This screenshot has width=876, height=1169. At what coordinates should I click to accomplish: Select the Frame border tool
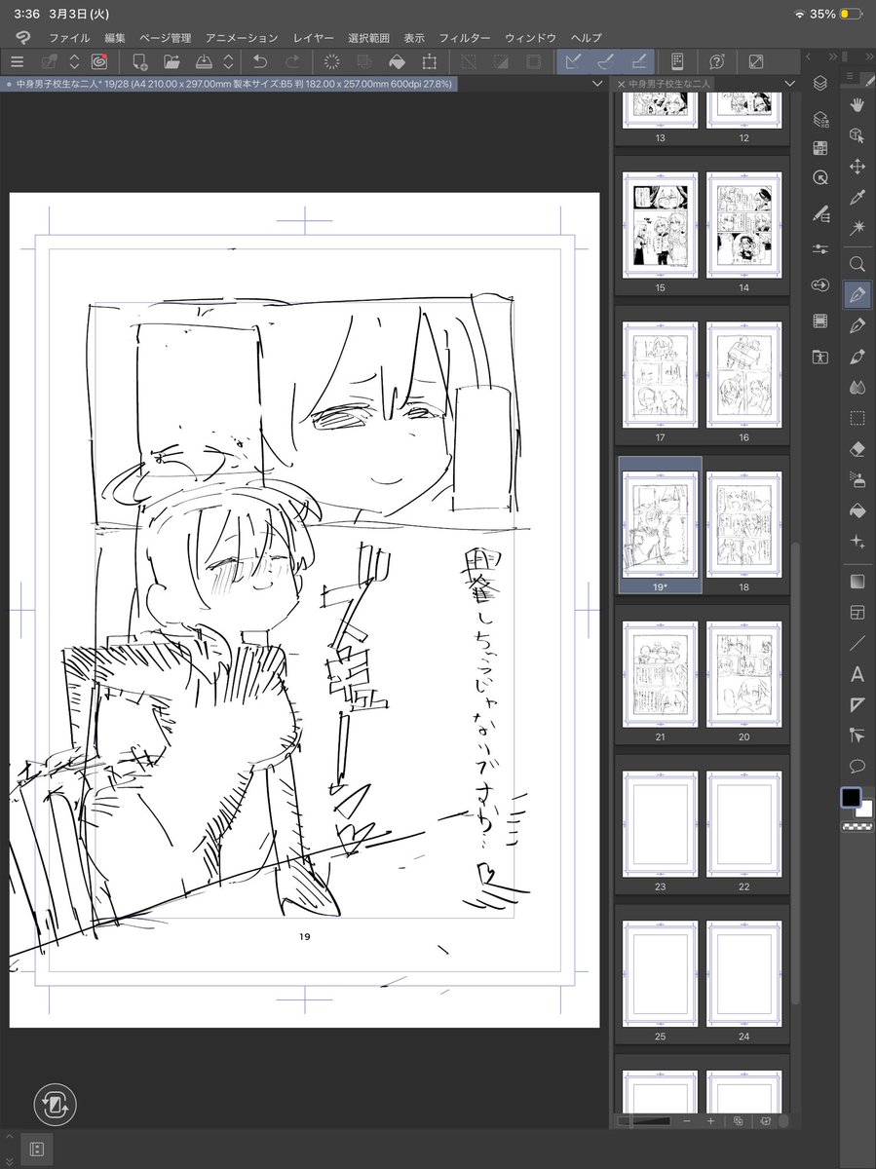click(857, 613)
